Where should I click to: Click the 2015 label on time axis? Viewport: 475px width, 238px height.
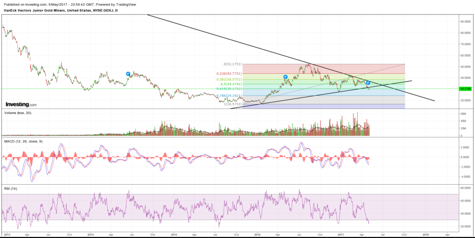coord(174,234)
